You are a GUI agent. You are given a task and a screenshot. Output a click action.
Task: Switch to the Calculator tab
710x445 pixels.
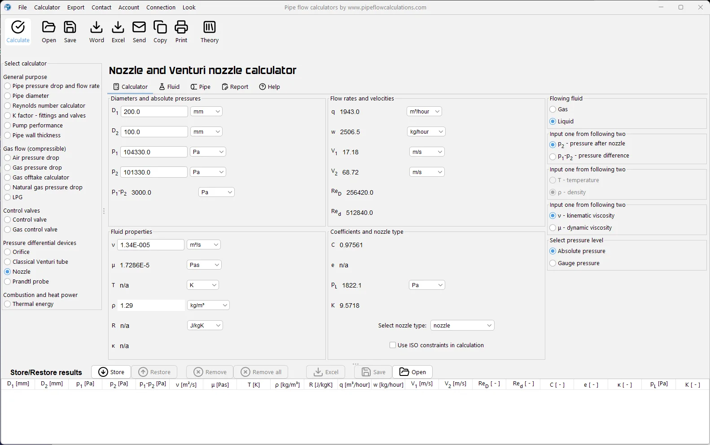(130, 87)
